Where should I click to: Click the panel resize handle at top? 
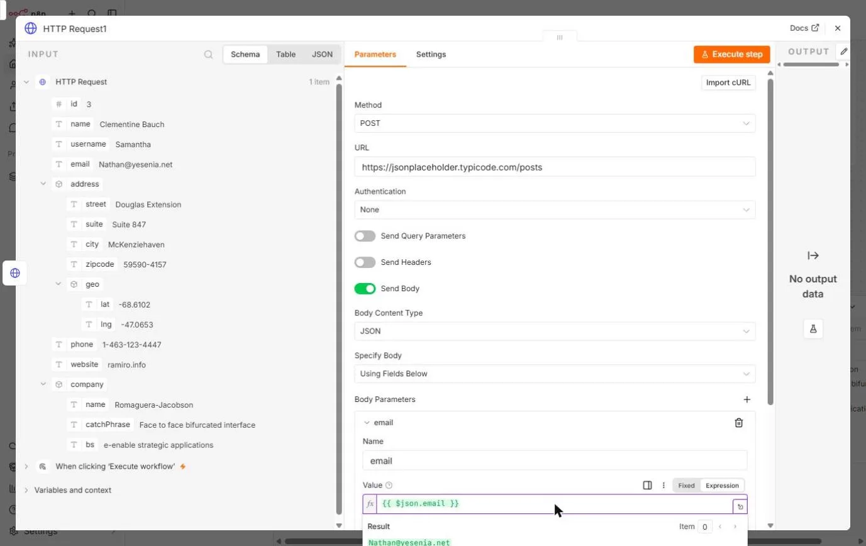560,37
